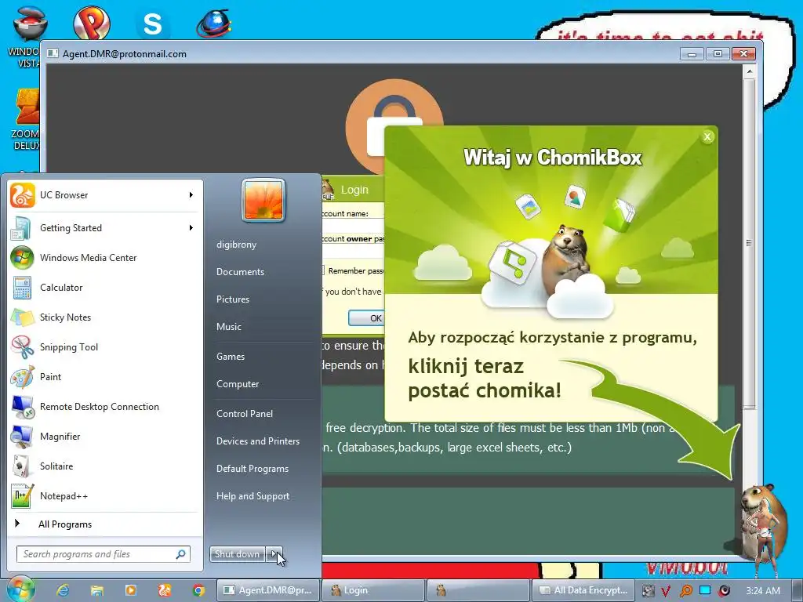The height and width of the screenshot is (602, 803).
Task: Click scrollbar up arrow in Agent.DMR window
Action: click(749, 71)
